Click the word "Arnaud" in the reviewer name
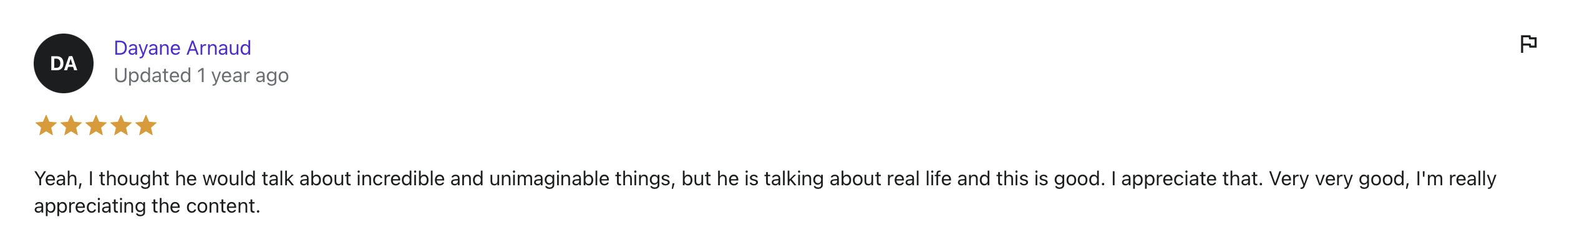The width and height of the screenshot is (1572, 235). coord(219,48)
